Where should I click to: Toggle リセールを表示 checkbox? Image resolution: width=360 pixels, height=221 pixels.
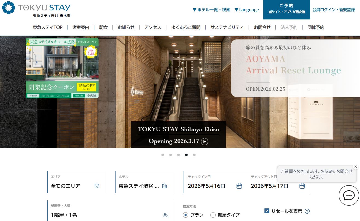click(x=267, y=211)
